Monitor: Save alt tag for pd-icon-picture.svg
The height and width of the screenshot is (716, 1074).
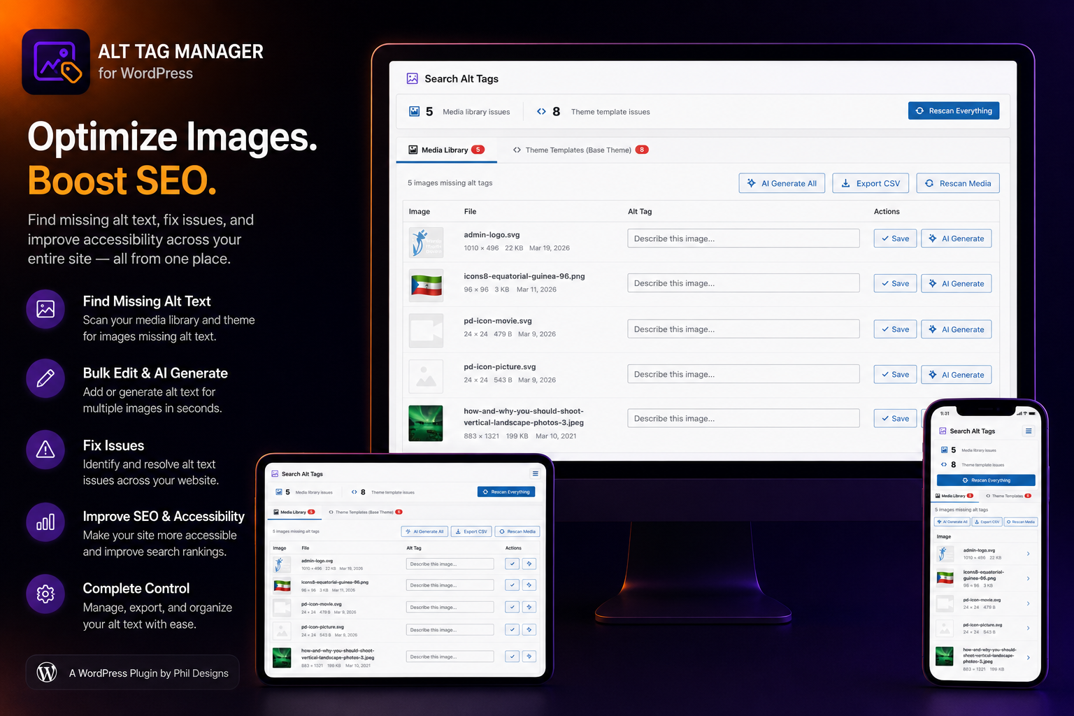895,375
